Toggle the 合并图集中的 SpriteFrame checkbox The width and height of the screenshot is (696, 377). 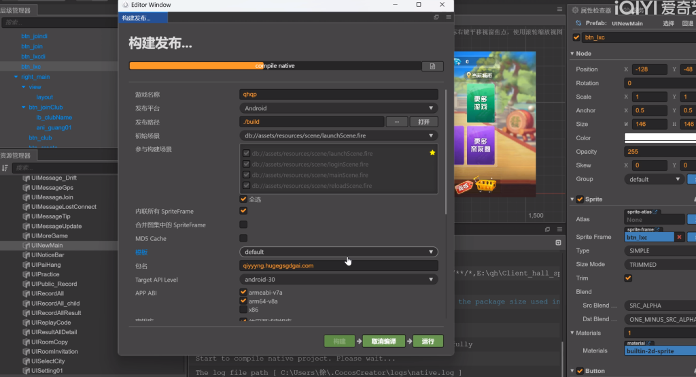coord(243,225)
